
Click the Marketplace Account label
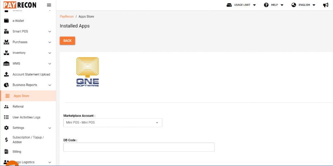click(79, 116)
